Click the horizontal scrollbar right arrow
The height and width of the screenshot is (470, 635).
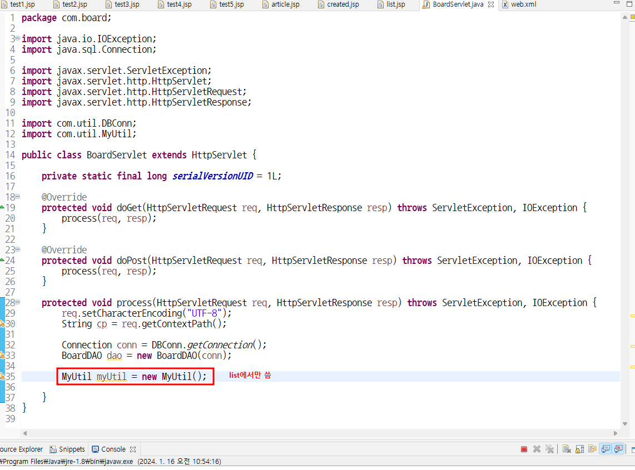tap(616, 433)
